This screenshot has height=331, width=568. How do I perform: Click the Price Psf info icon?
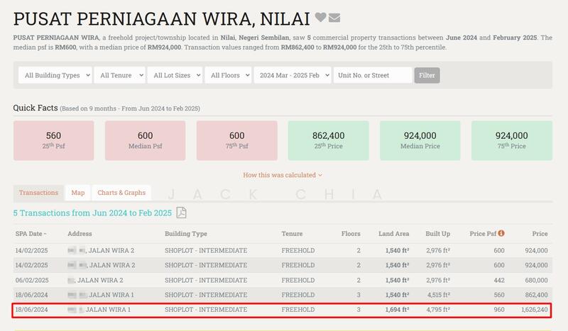(501, 233)
